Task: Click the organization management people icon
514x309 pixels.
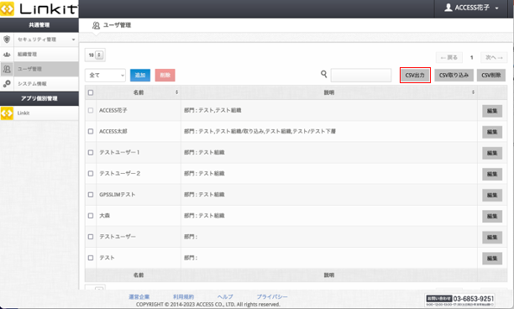Action: click(x=7, y=55)
